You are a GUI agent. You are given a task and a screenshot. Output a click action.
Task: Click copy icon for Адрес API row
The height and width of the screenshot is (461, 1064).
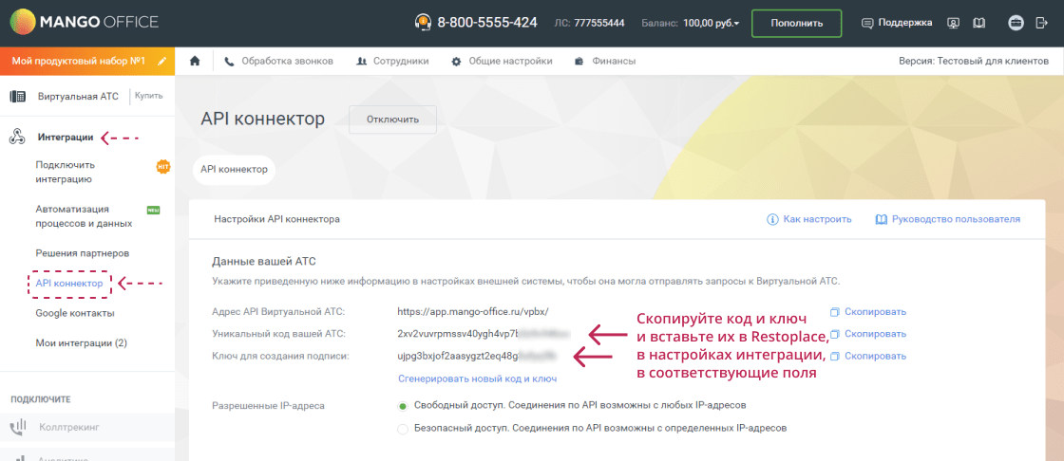(835, 312)
